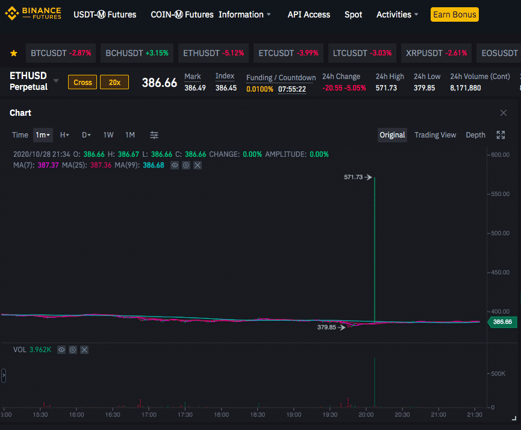This screenshot has width=521, height=430.
Task: Click the large 386.66 last price
Action: click(x=160, y=83)
